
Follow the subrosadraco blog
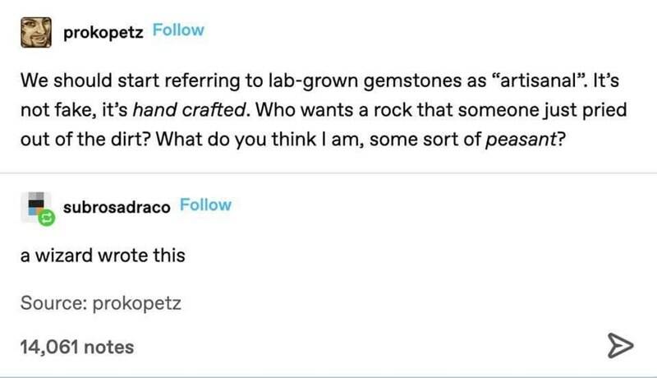tap(205, 205)
